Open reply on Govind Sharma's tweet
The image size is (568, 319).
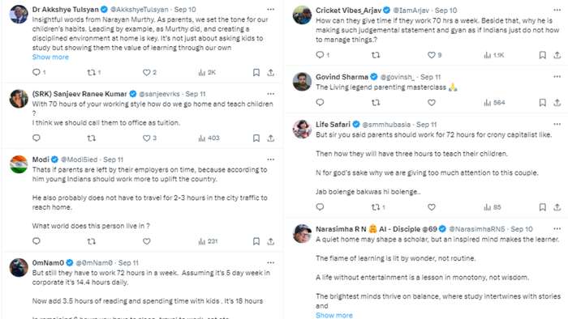pyautogui.click(x=320, y=103)
